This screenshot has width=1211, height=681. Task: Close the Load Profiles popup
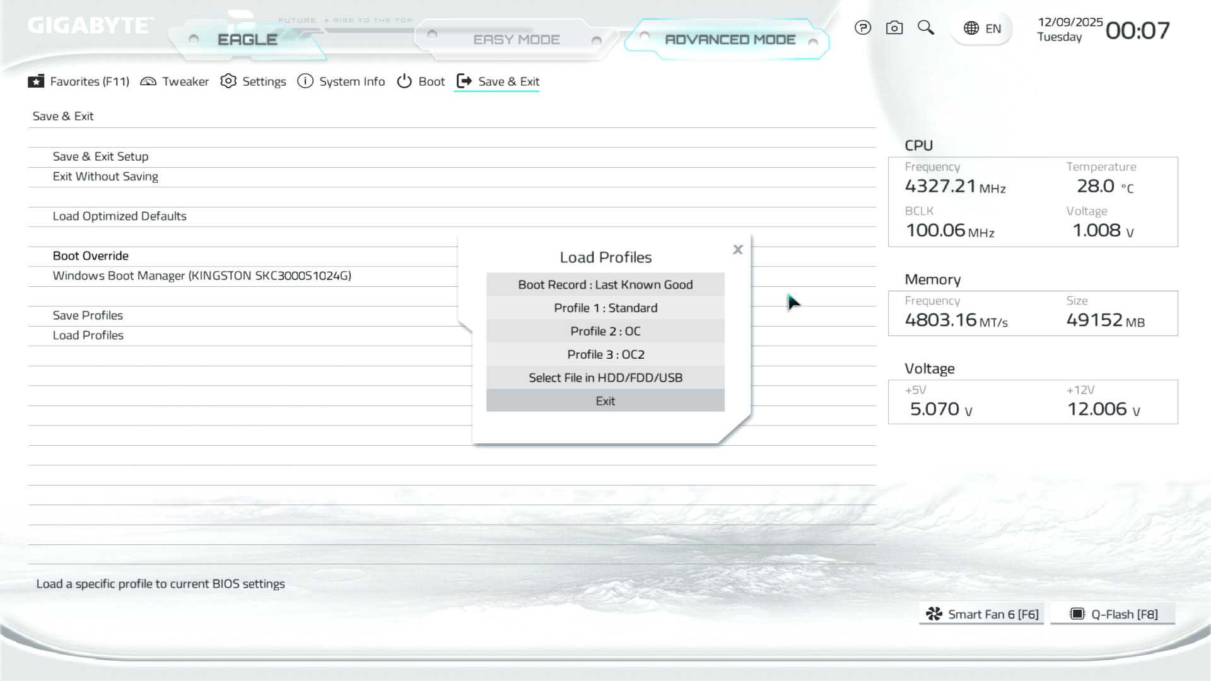coord(737,250)
